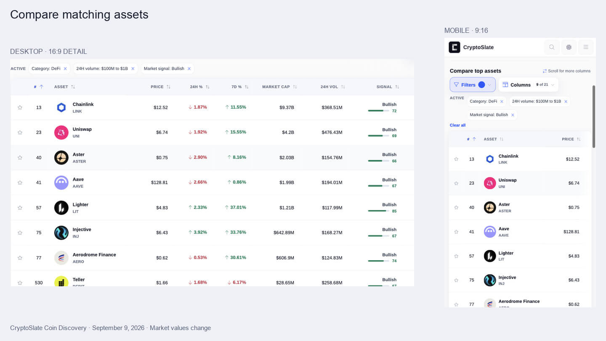Remove 24H volume filter on mobile

pyautogui.click(x=566, y=101)
